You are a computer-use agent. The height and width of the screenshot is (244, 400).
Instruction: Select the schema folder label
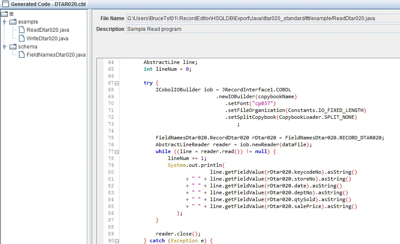click(28, 47)
